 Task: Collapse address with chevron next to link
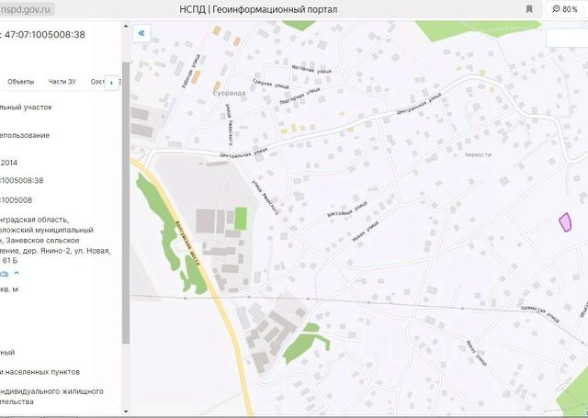17,273
